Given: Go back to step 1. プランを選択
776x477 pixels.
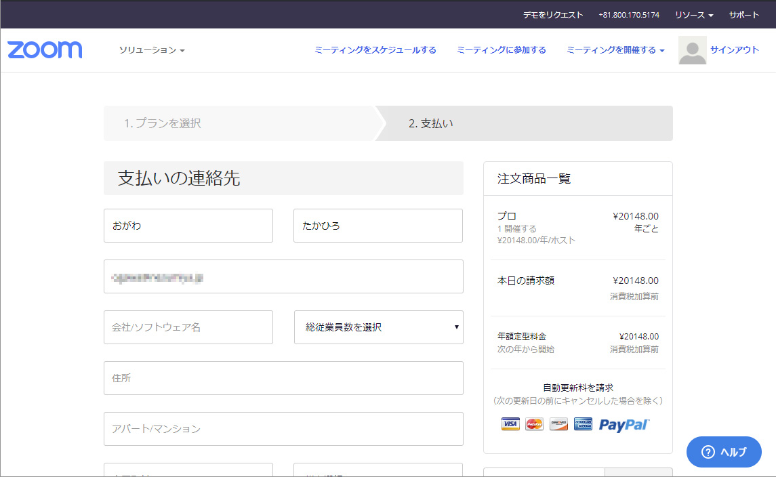Looking at the screenshot, I should point(163,123).
